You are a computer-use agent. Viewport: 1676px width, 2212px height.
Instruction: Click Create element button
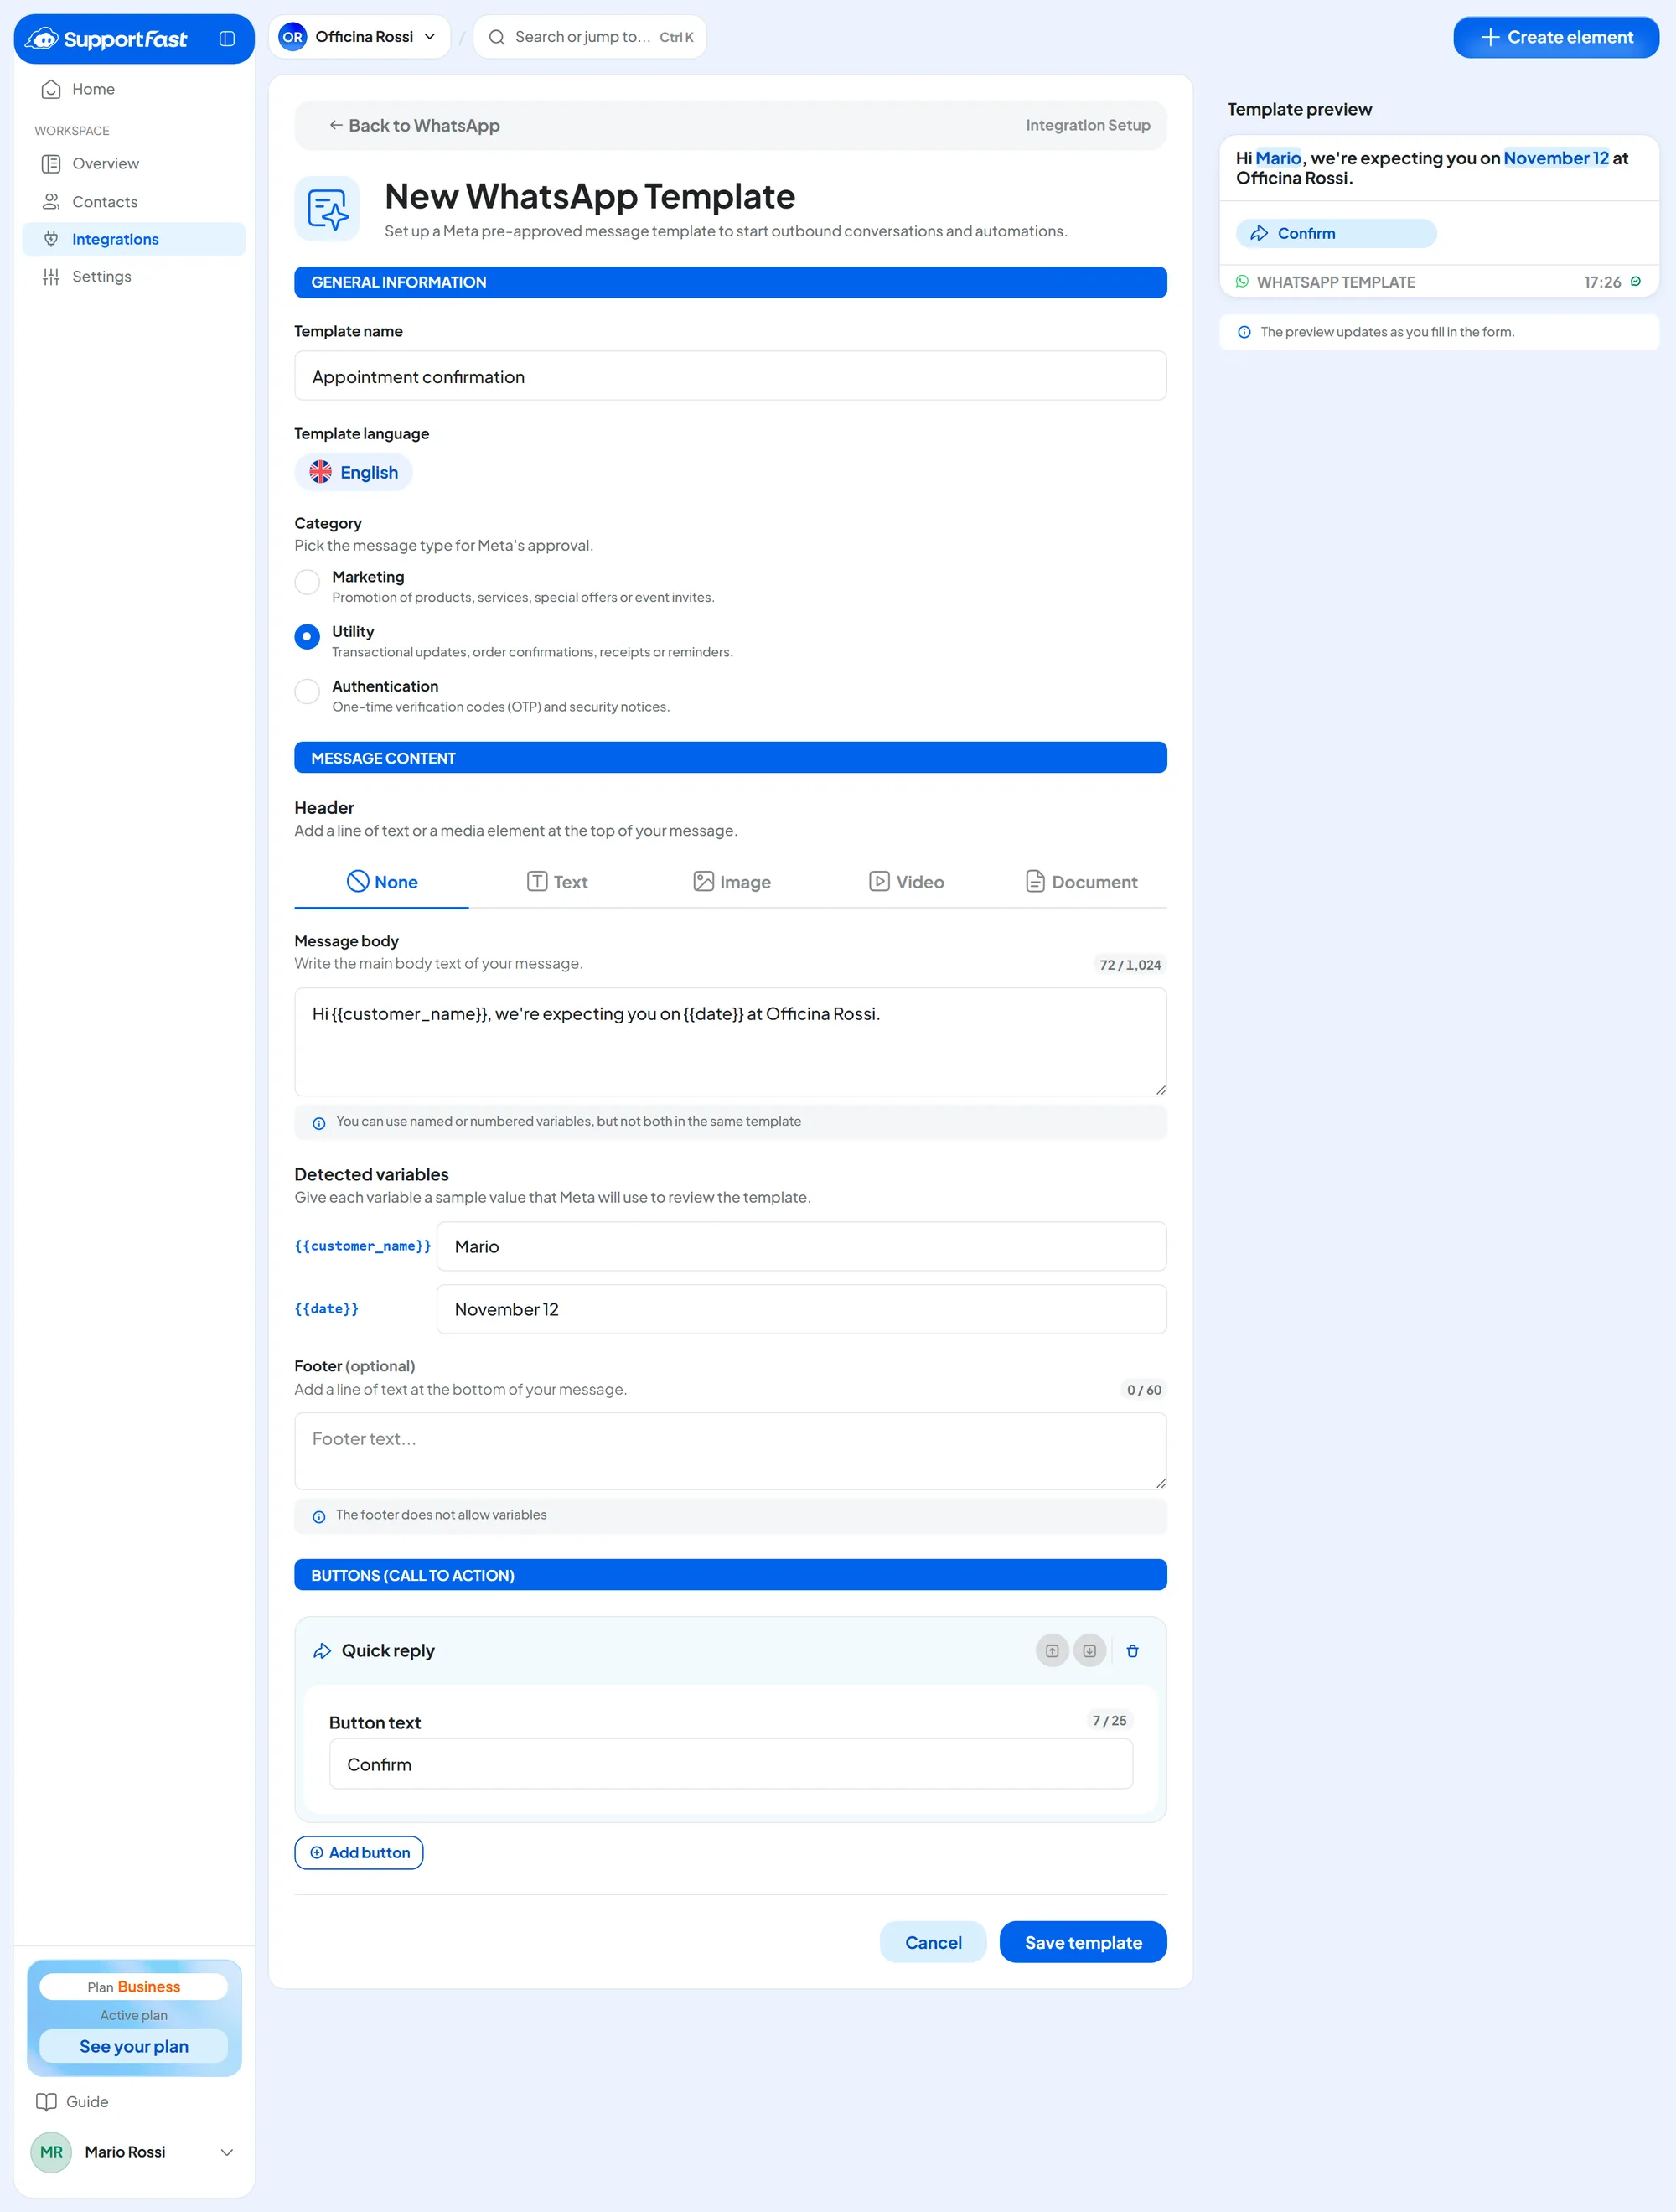pyautogui.click(x=1556, y=37)
